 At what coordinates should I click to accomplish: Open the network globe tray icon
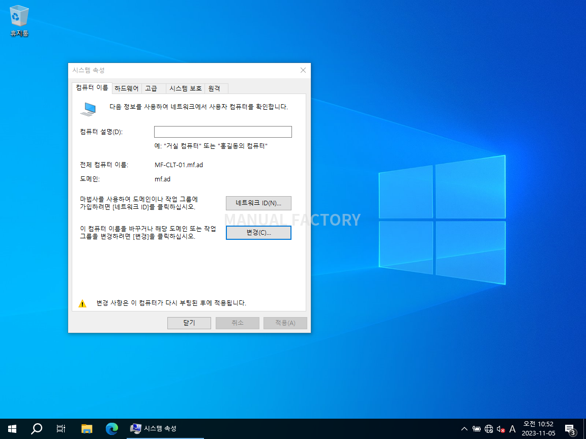pyautogui.click(x=489, y=429)
